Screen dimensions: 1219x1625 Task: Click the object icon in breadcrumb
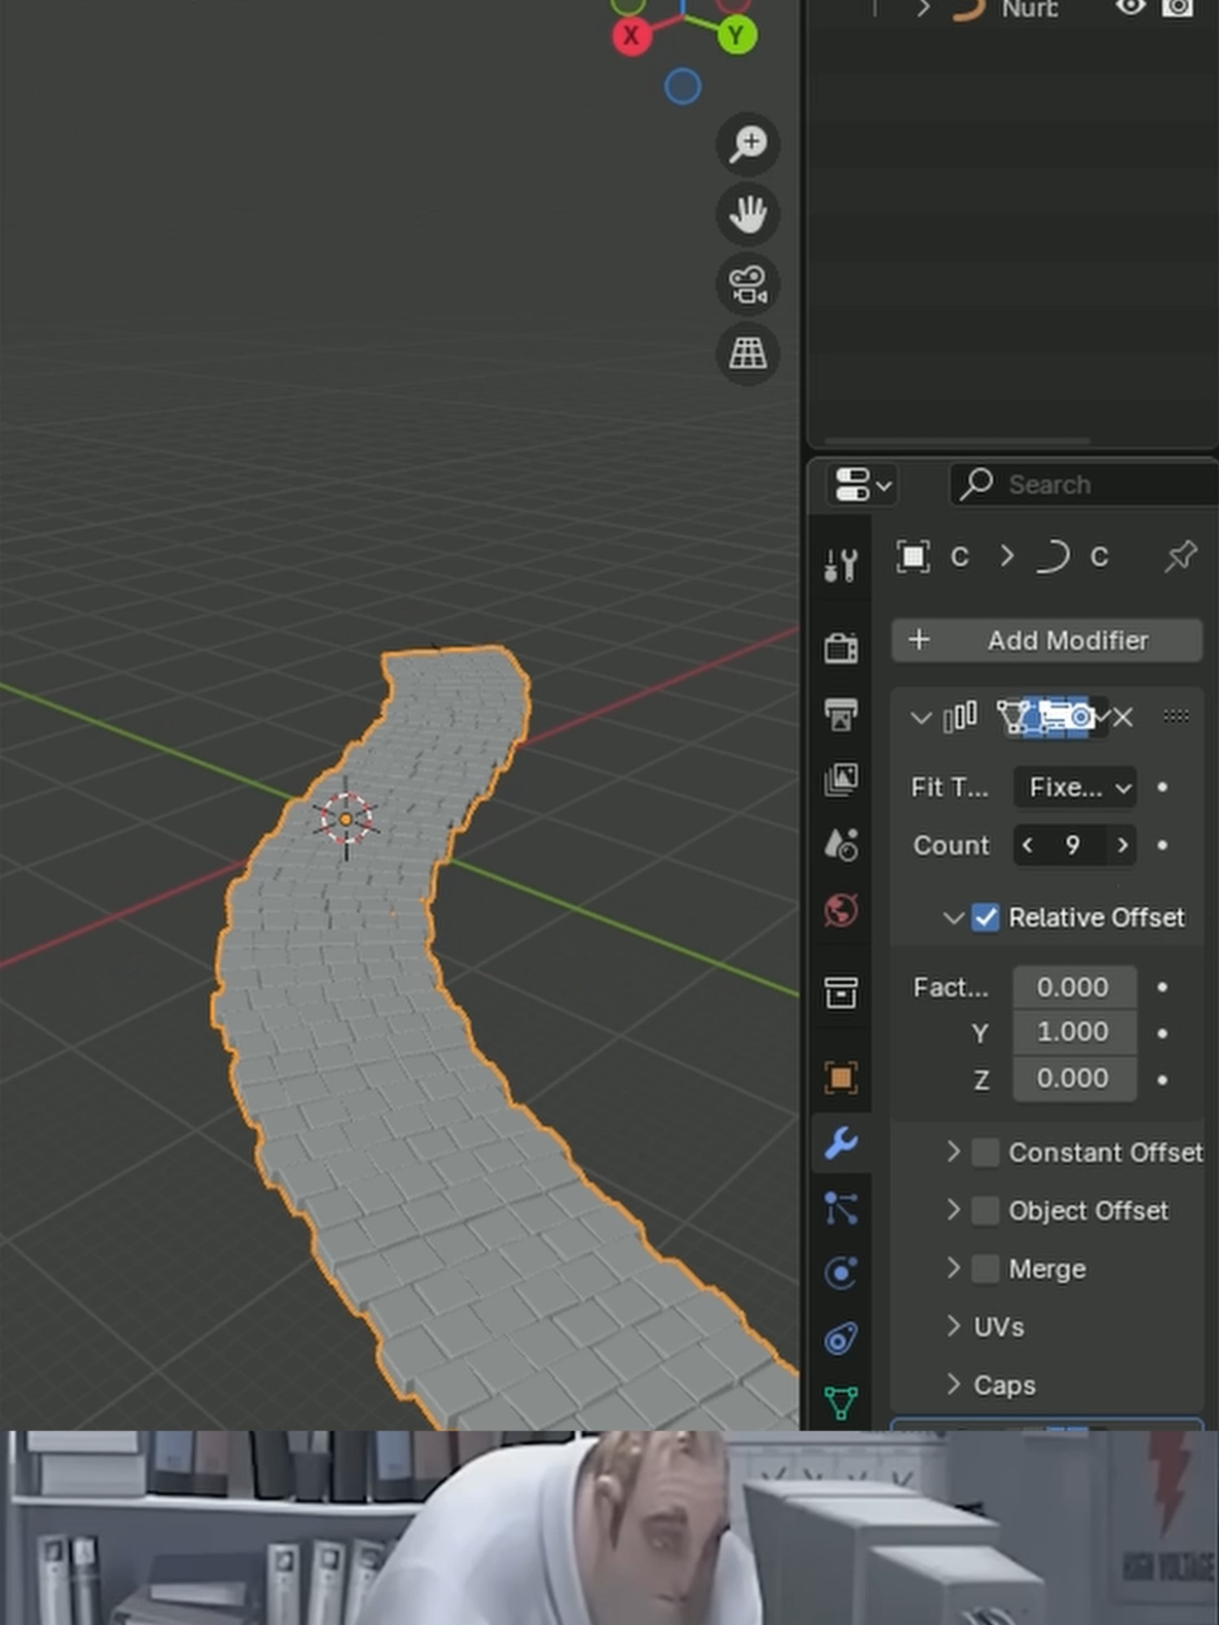[x=913, y=557]
